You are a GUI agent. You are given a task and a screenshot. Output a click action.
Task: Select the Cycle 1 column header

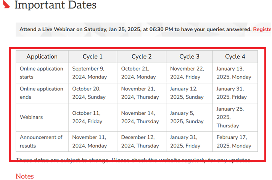(93, 57)
